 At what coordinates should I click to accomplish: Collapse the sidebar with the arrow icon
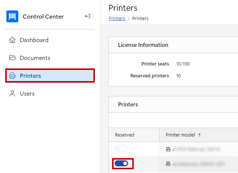tap(87, 16)
